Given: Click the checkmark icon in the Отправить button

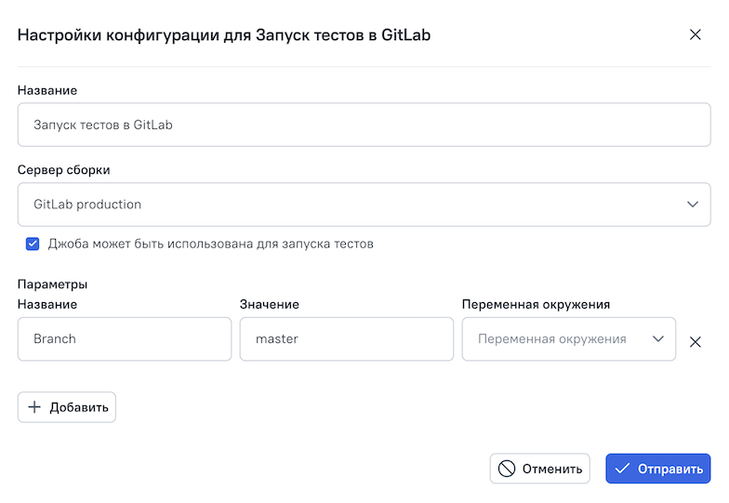Looking at the screenshot, I should pyautogui.click(x=622, y=469).
